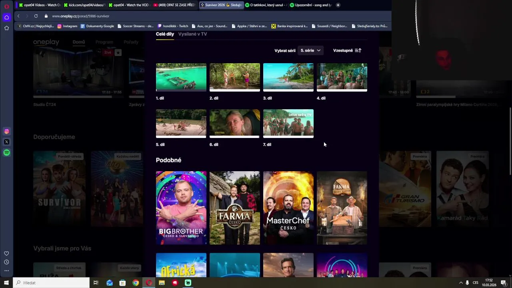Open Big Brother Česko & Slovensko poster
The image size is (512, 288).
(181, 208)
